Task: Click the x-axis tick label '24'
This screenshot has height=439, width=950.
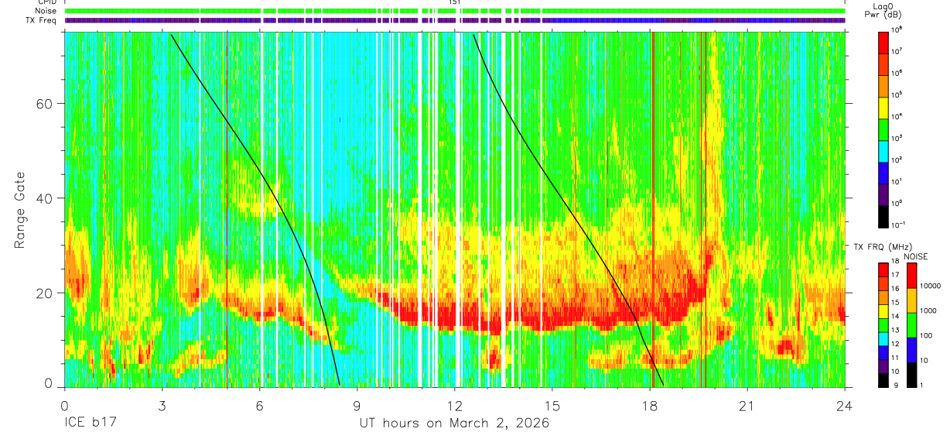Action: coord(845,406)
